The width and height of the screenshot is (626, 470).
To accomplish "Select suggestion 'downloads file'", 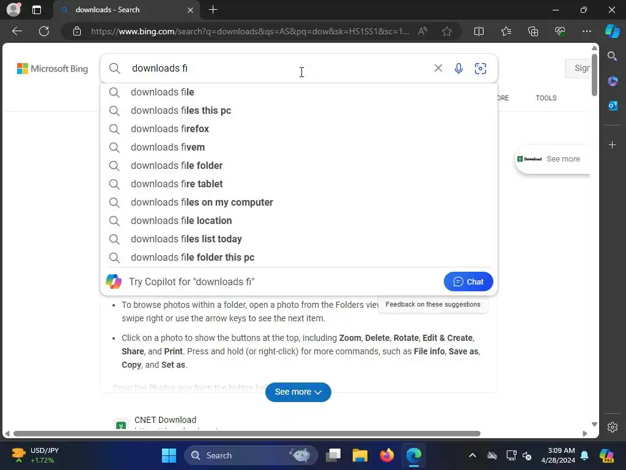I will [x=298, y=92].
